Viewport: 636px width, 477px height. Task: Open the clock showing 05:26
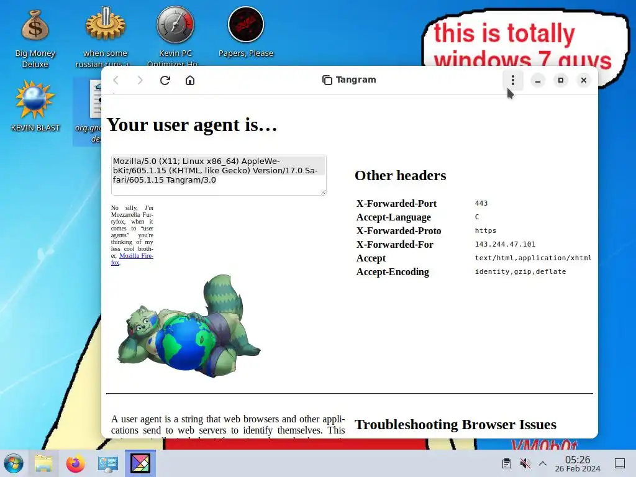(x=578, y=463)
